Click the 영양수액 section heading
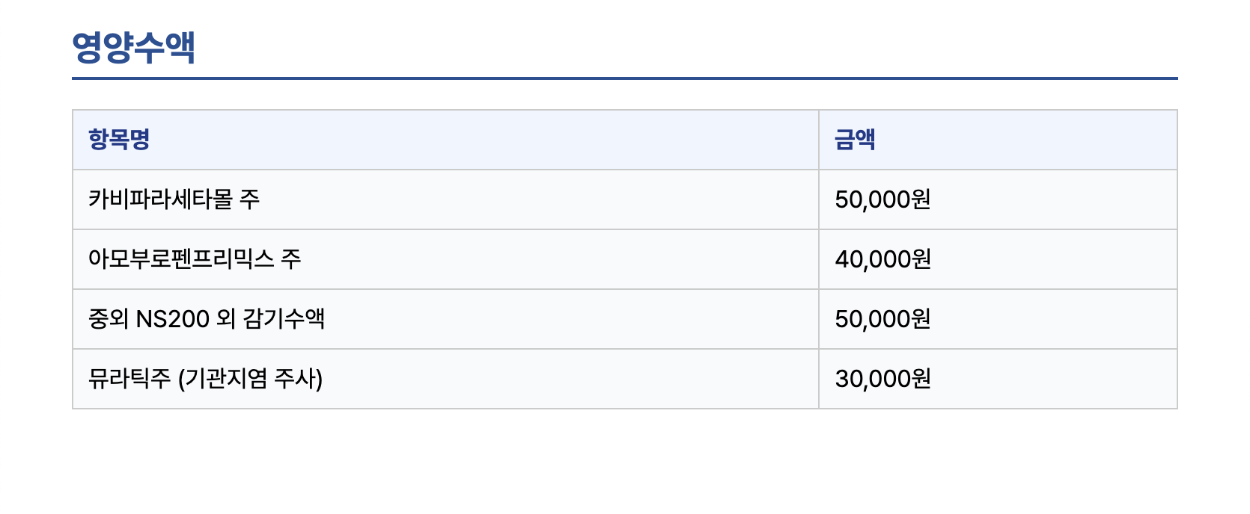The height and width of the screenshot is (514, 1250). (133, 47)
